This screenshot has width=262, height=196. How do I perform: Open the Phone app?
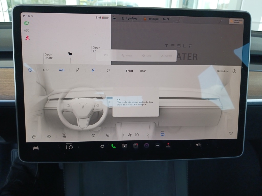tap(113, 146)
